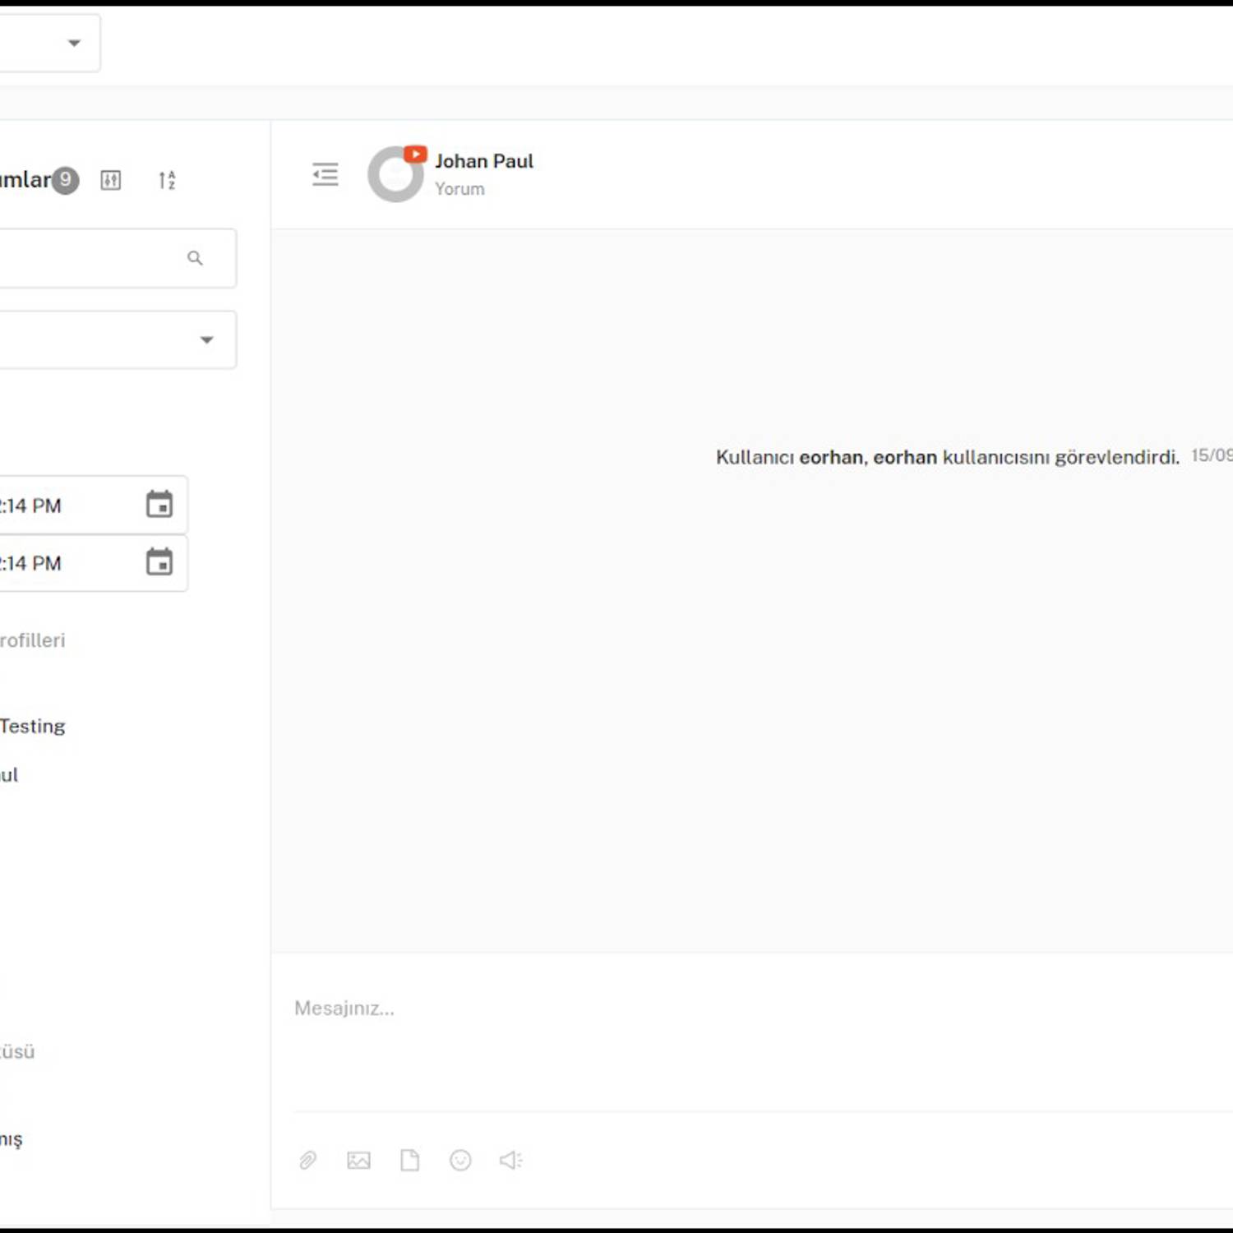Image resolution: width=1233 pixels, height=1233 pixels.
Task: Click the upper 14 PM time field
Action: 49,506
